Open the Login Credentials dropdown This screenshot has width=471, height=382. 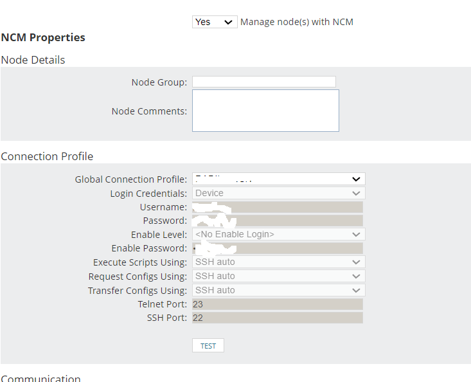click(278, 193)
